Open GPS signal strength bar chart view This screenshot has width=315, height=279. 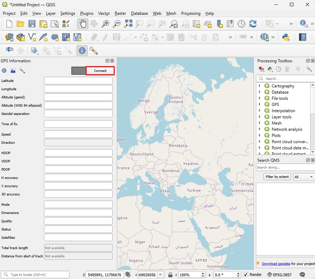[x=13, y=71]
